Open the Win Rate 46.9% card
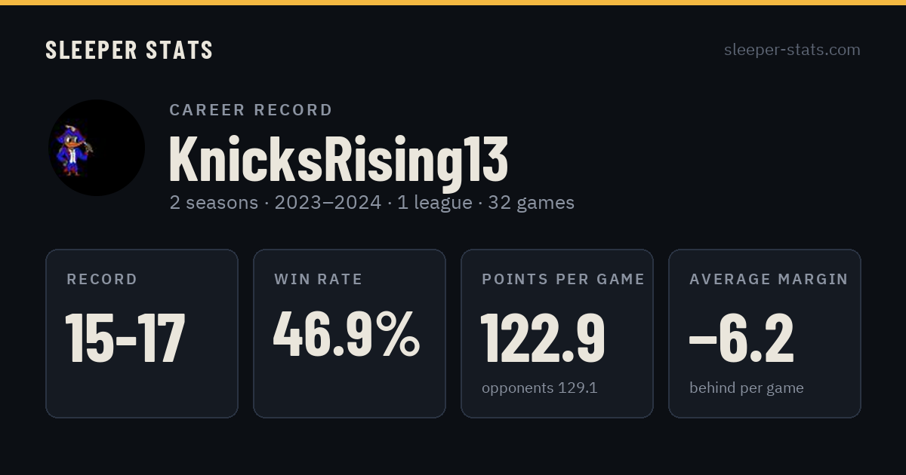 (x=350, y=333)
